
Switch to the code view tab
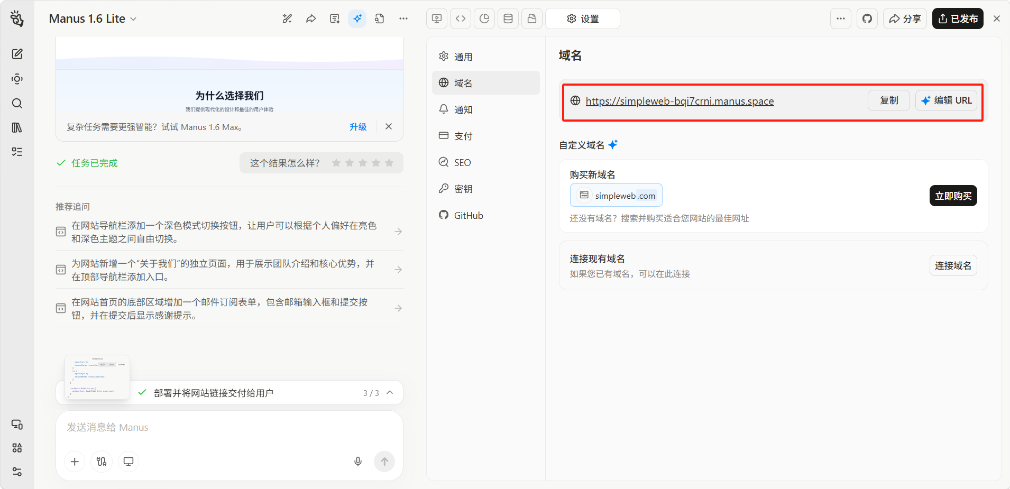pyautogui.click(x=461, y=19)
